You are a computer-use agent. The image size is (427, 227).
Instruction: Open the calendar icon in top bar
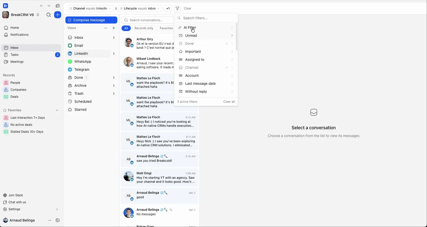tap(58, 6)
